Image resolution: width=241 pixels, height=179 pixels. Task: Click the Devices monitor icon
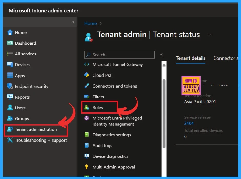[x=10, y=64]
